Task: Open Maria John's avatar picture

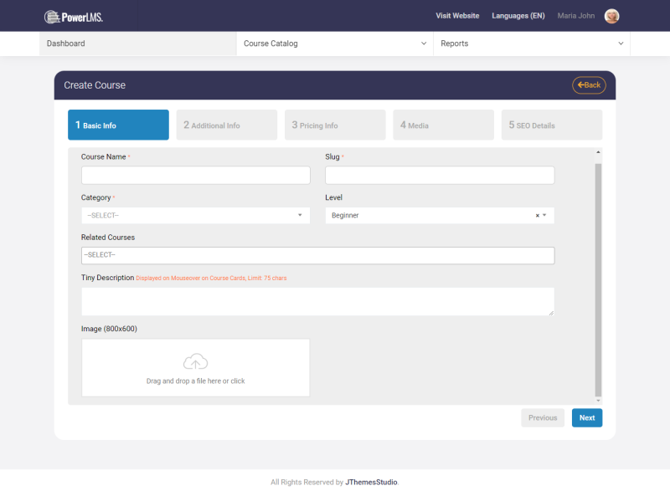Action: pyautogui.click(x=611, y=16)
